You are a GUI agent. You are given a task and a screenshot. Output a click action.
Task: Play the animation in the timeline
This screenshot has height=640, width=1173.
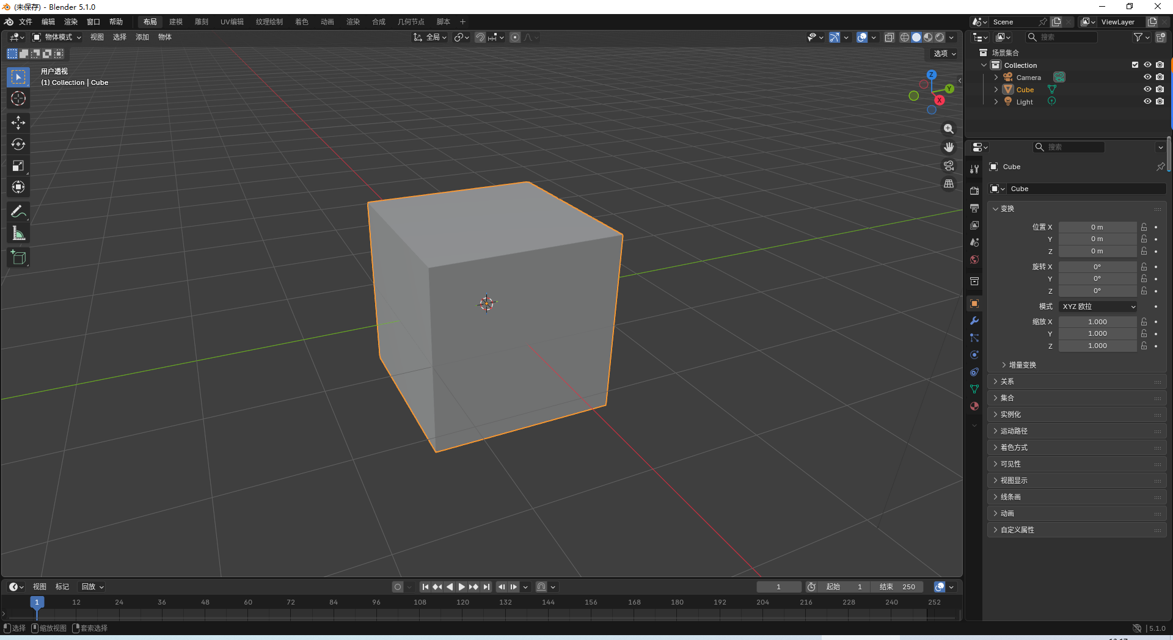pos(462,587)
